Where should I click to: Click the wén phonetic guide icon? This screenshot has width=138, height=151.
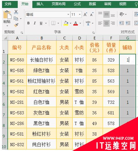pyautogui.click(x=88, y=23)
